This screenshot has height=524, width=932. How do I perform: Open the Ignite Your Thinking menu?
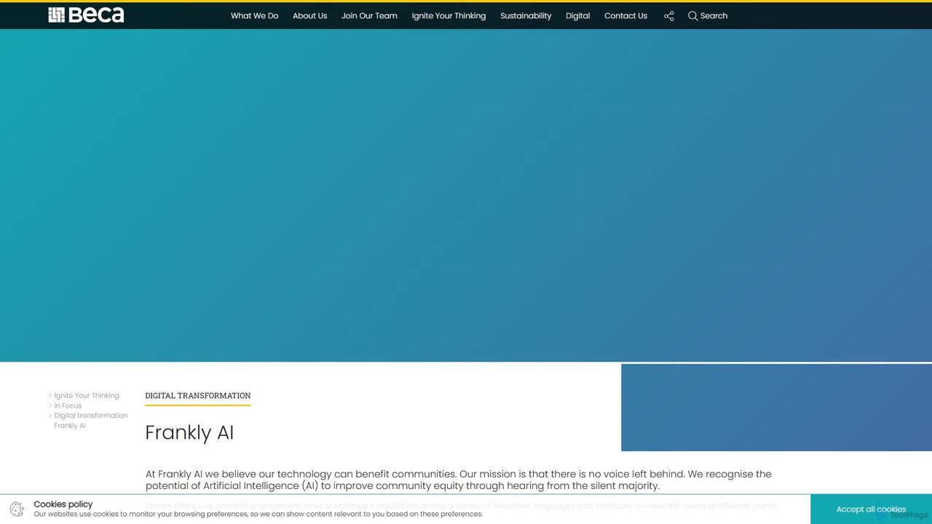point(449,16)
